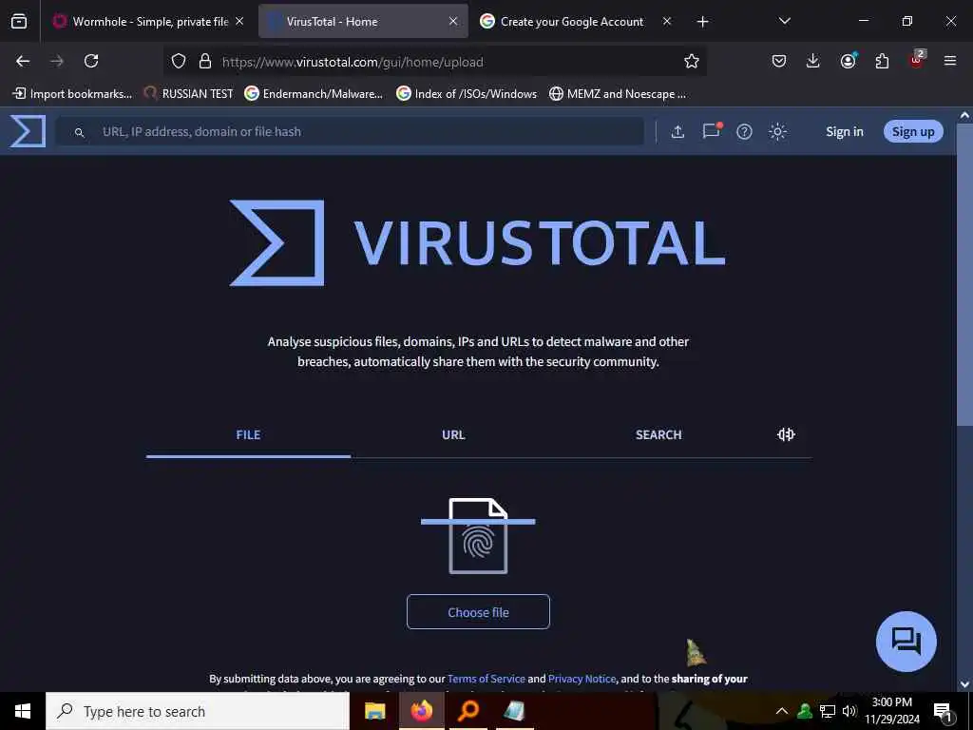Screen dimensions: 973x730
Task: Click the API brackets icon beside SEARCH
Action: click(x=786, y=434)
